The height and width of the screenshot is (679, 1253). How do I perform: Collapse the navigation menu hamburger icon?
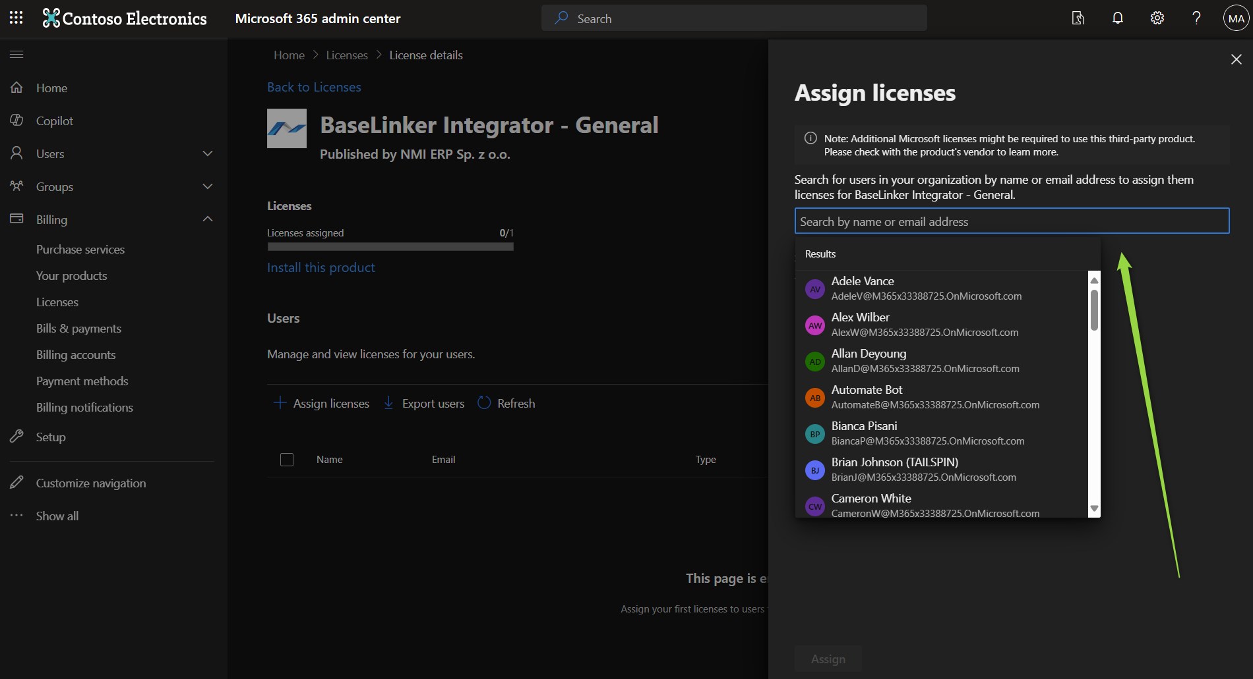16,54
